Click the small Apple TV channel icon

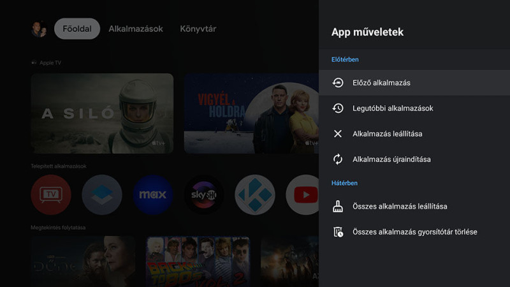[34, 63]
